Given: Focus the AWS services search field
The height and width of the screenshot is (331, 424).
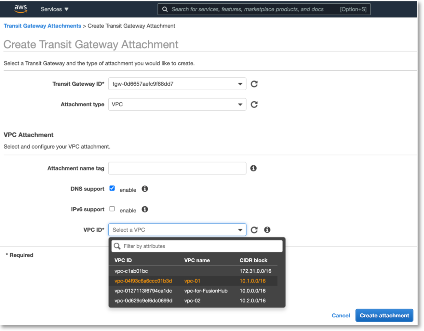Looking at the screenshot, I should click(x=264, y=9).
